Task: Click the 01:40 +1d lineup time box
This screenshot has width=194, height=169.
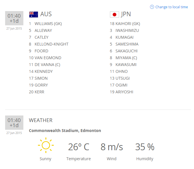Action: (x=14, y=18)
